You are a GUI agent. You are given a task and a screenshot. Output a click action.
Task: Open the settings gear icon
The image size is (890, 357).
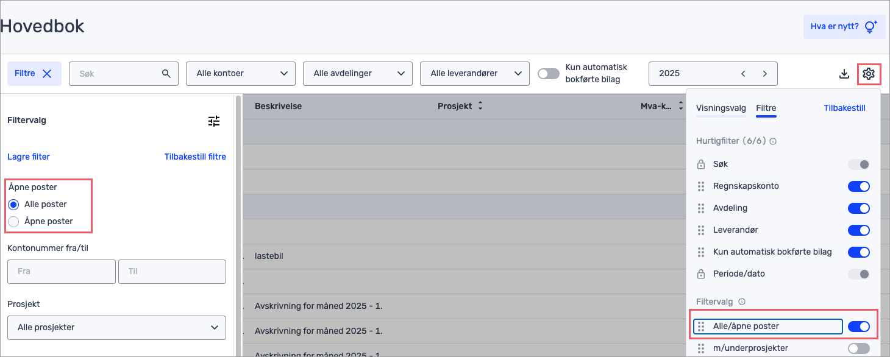[869, 74]
